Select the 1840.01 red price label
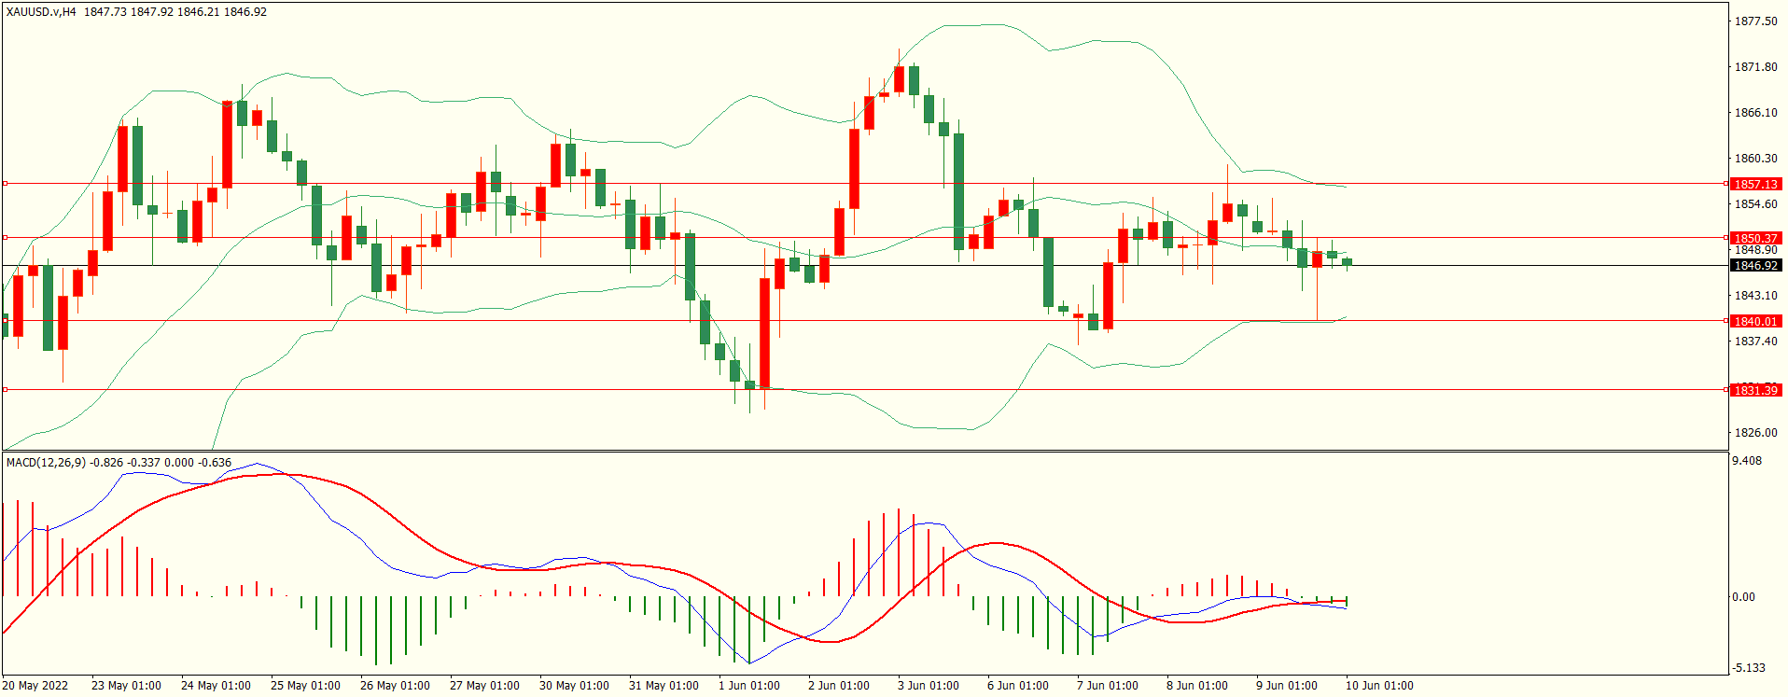This screenshot has width=1788, height=697. 1755,321
